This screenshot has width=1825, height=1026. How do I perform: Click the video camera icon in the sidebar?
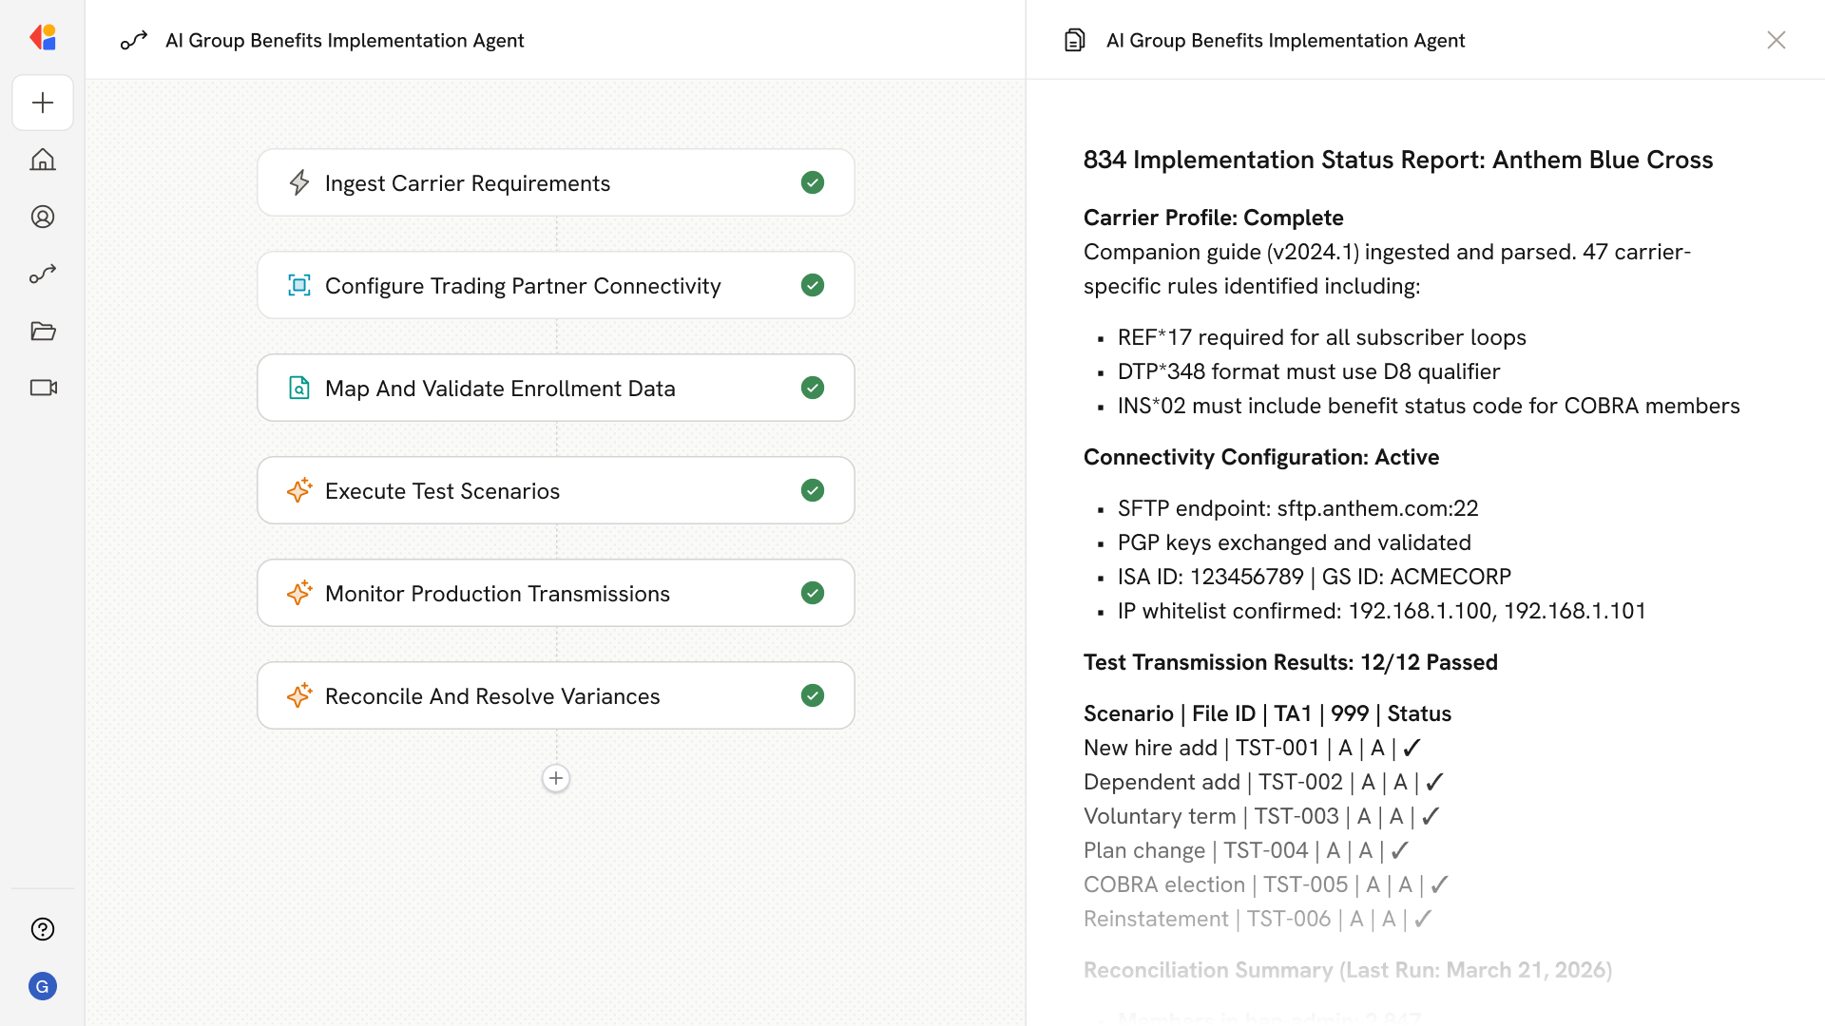click(43, 388)
